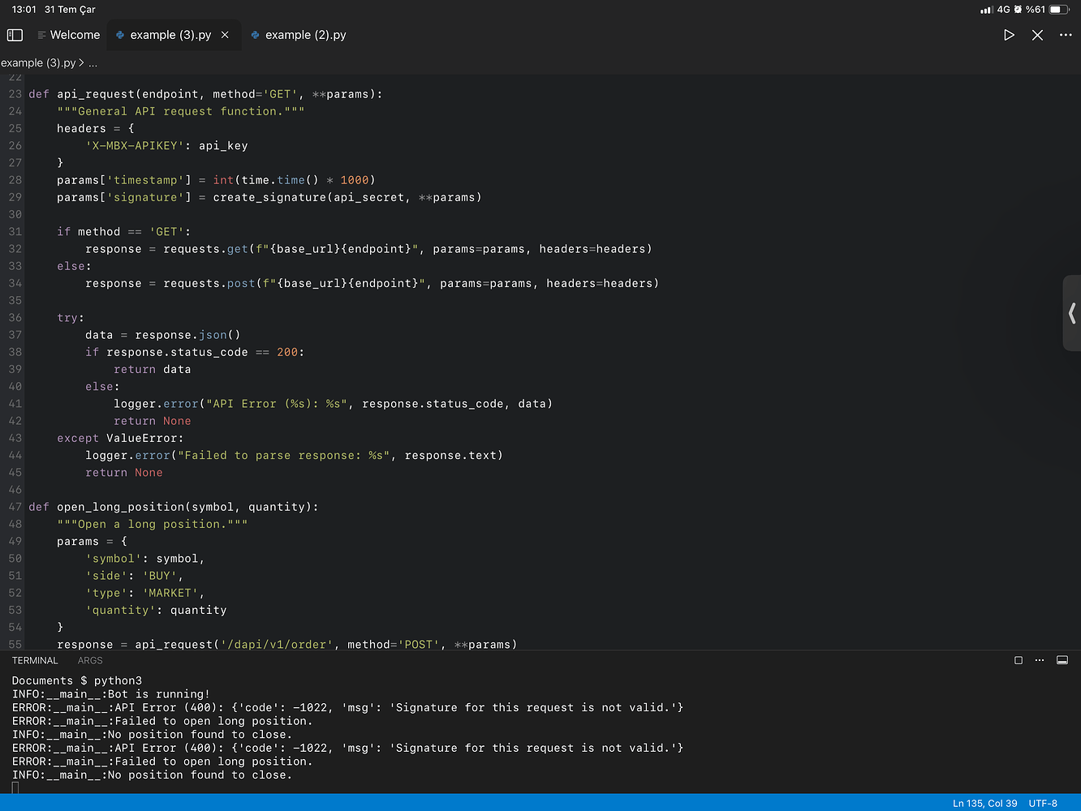
Task: Click example (3).py in the breadcrumb
Action: 38,63
